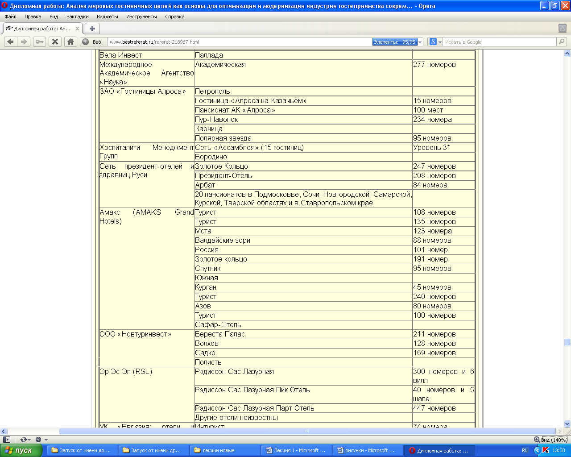571x457 pixels.
Task: Click the vertical scrollbar down arrow
Action: pyautogui.click(x=567, y=424)
